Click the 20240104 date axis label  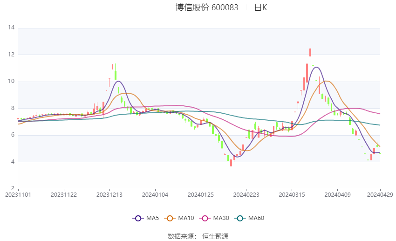(155, 195)
